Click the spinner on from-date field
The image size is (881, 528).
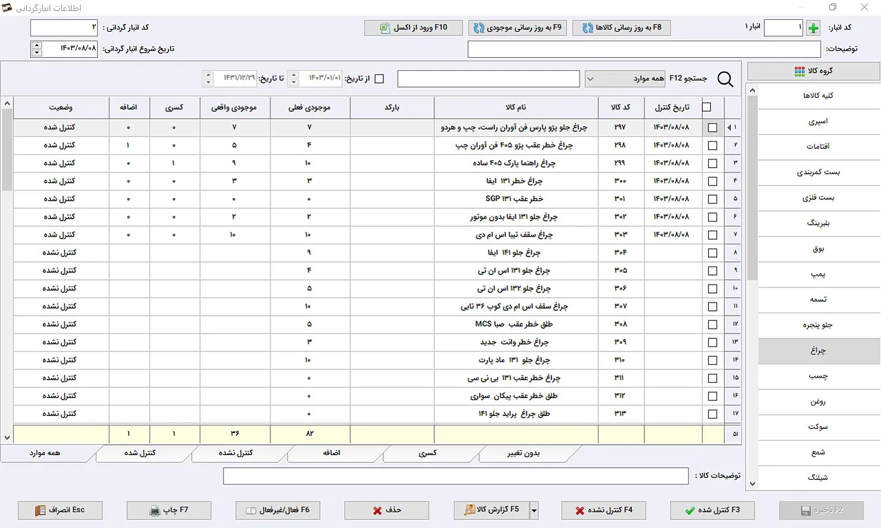pyautogui.click(x=293, y=78)
